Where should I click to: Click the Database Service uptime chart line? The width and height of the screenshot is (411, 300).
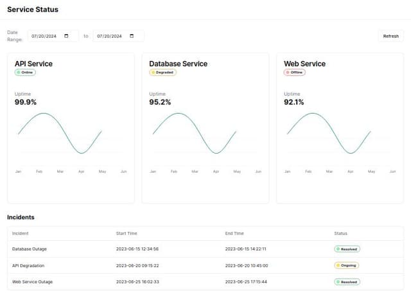pos(177,114)
